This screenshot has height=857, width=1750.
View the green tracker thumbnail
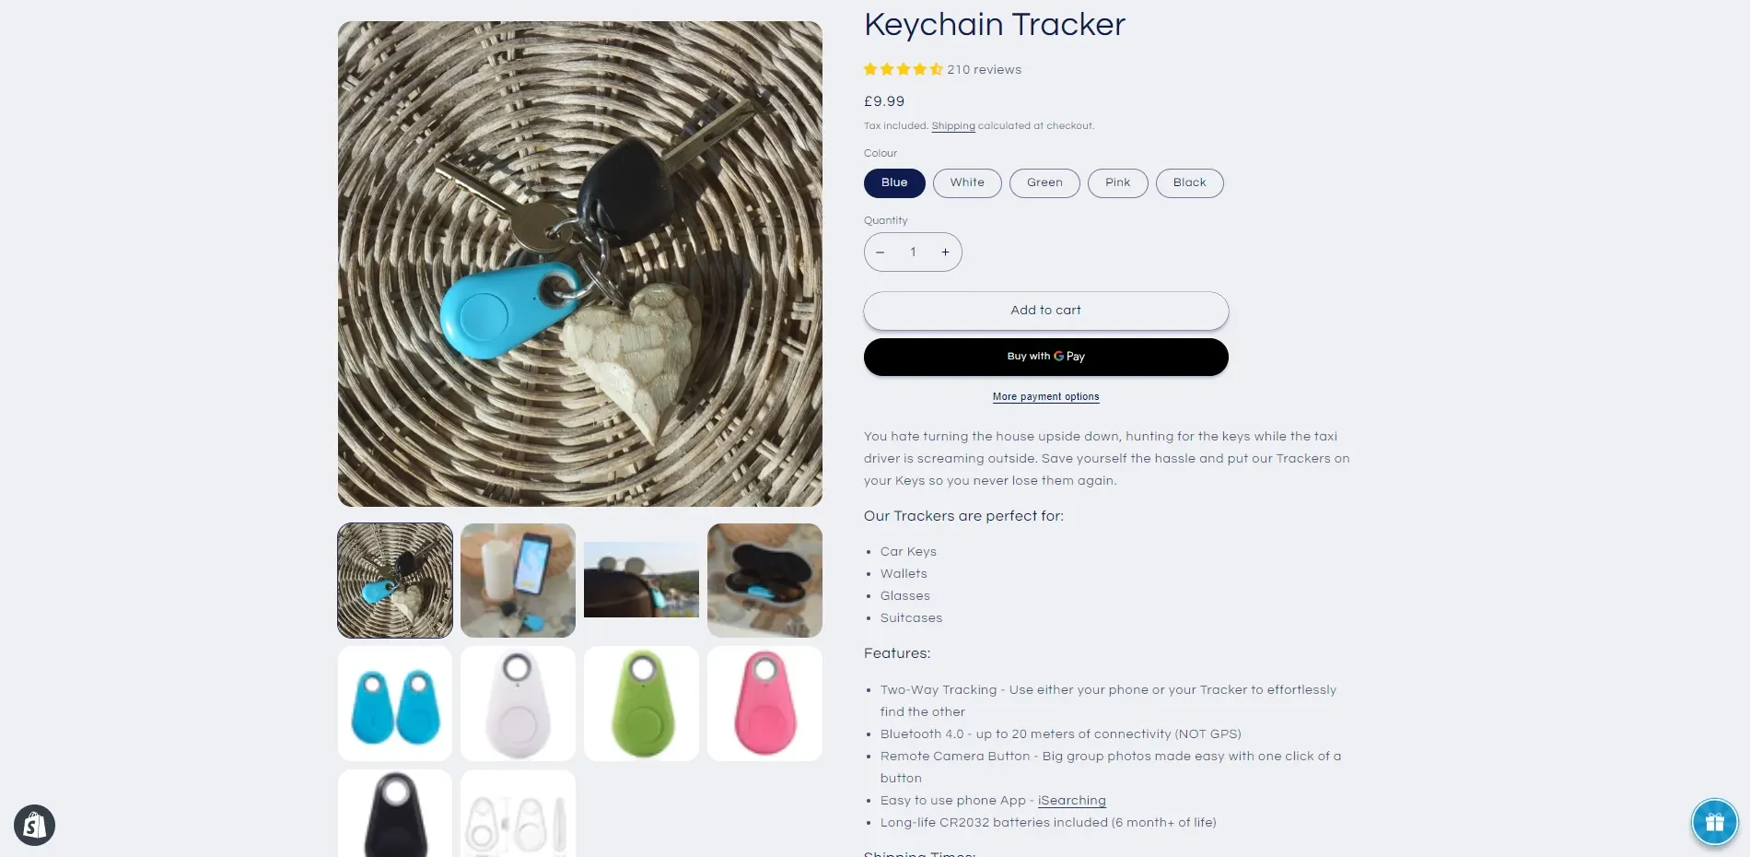pyautogui.click(x=641, y=703)
